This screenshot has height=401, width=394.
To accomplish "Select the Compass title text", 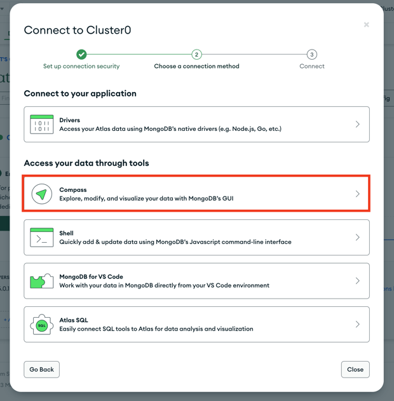I will 73,190.
